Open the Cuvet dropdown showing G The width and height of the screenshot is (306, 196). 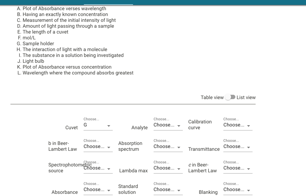pos(98,125)
